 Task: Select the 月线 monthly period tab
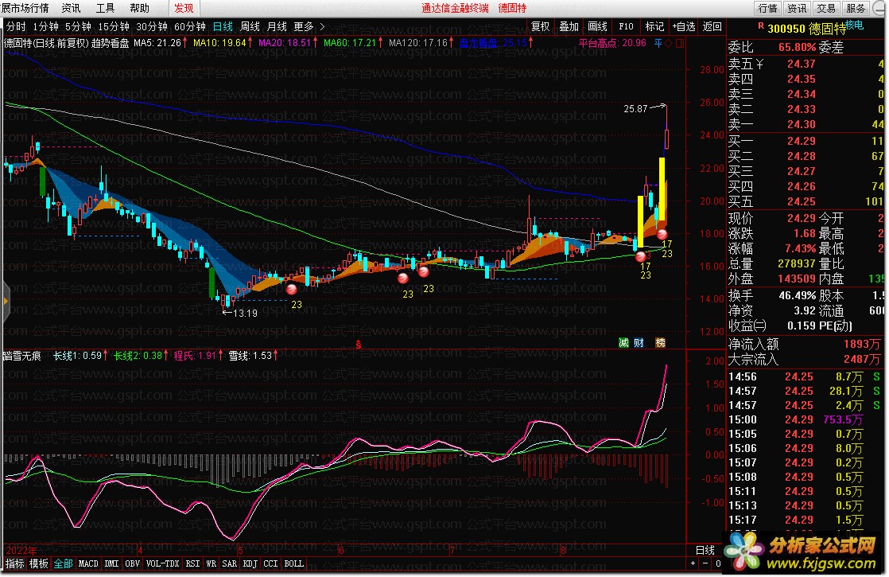277,27
